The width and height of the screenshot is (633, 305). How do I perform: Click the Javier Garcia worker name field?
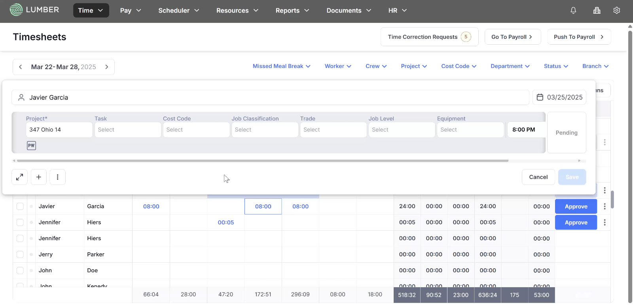270,97
